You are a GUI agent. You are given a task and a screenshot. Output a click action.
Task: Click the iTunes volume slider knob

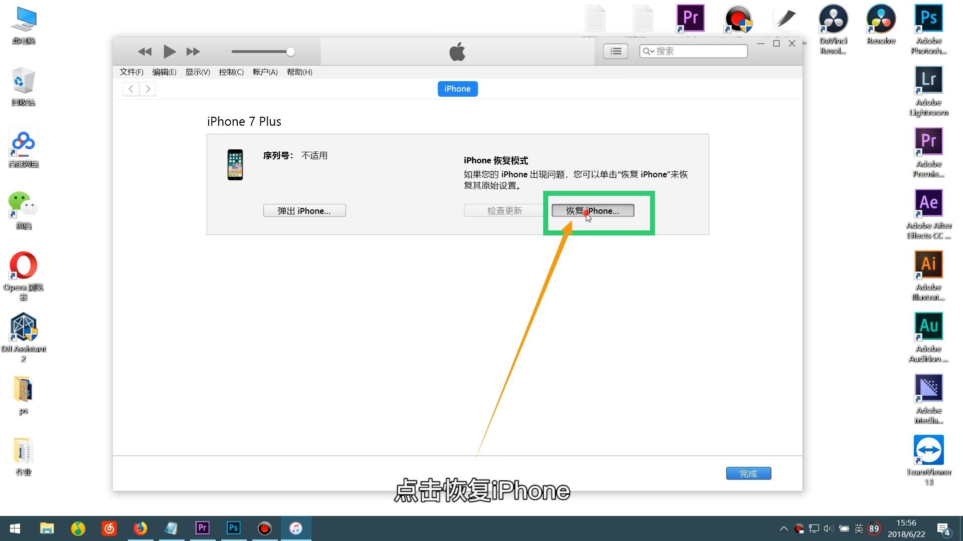pos(290,51)
